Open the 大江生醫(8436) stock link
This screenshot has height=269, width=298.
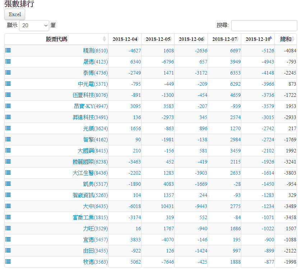click(x=90, y=173)
